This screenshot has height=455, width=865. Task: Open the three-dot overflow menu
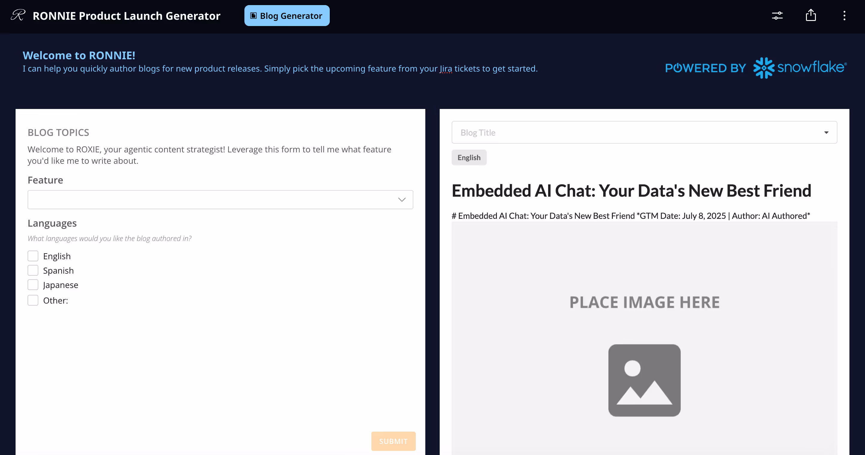click(x=844, y=16)
